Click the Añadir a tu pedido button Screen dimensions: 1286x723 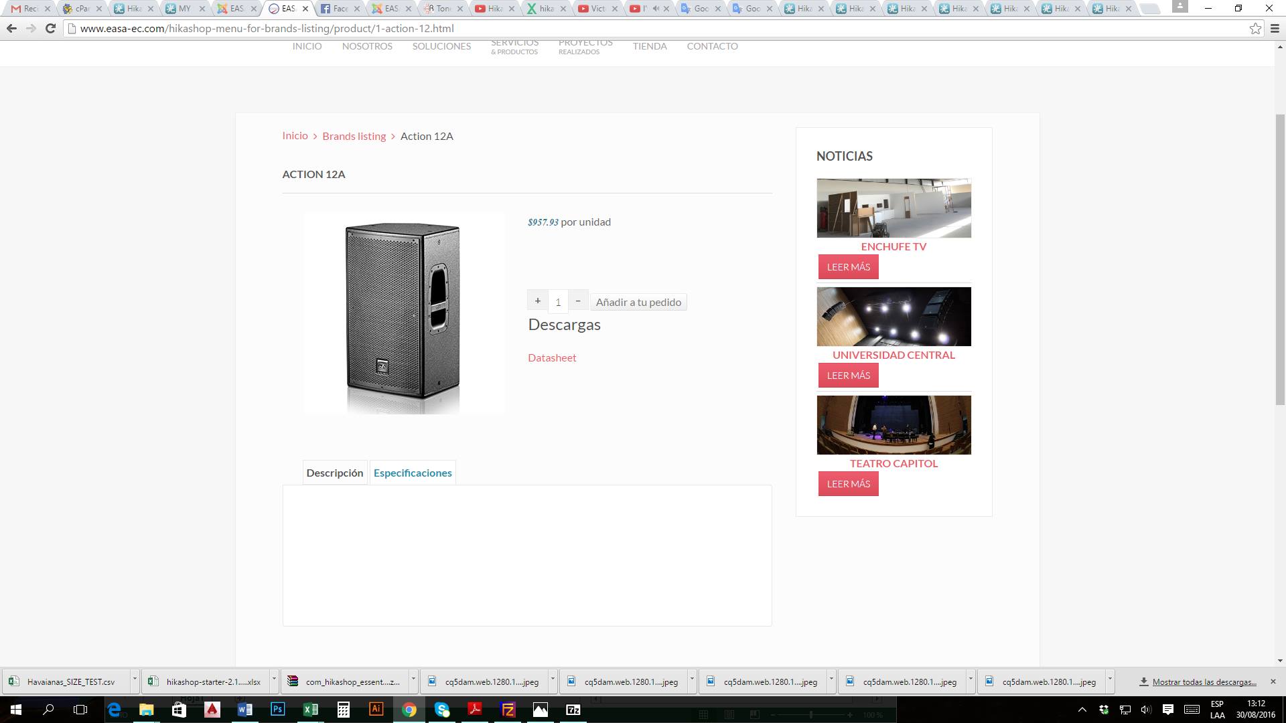coord(638,302)
